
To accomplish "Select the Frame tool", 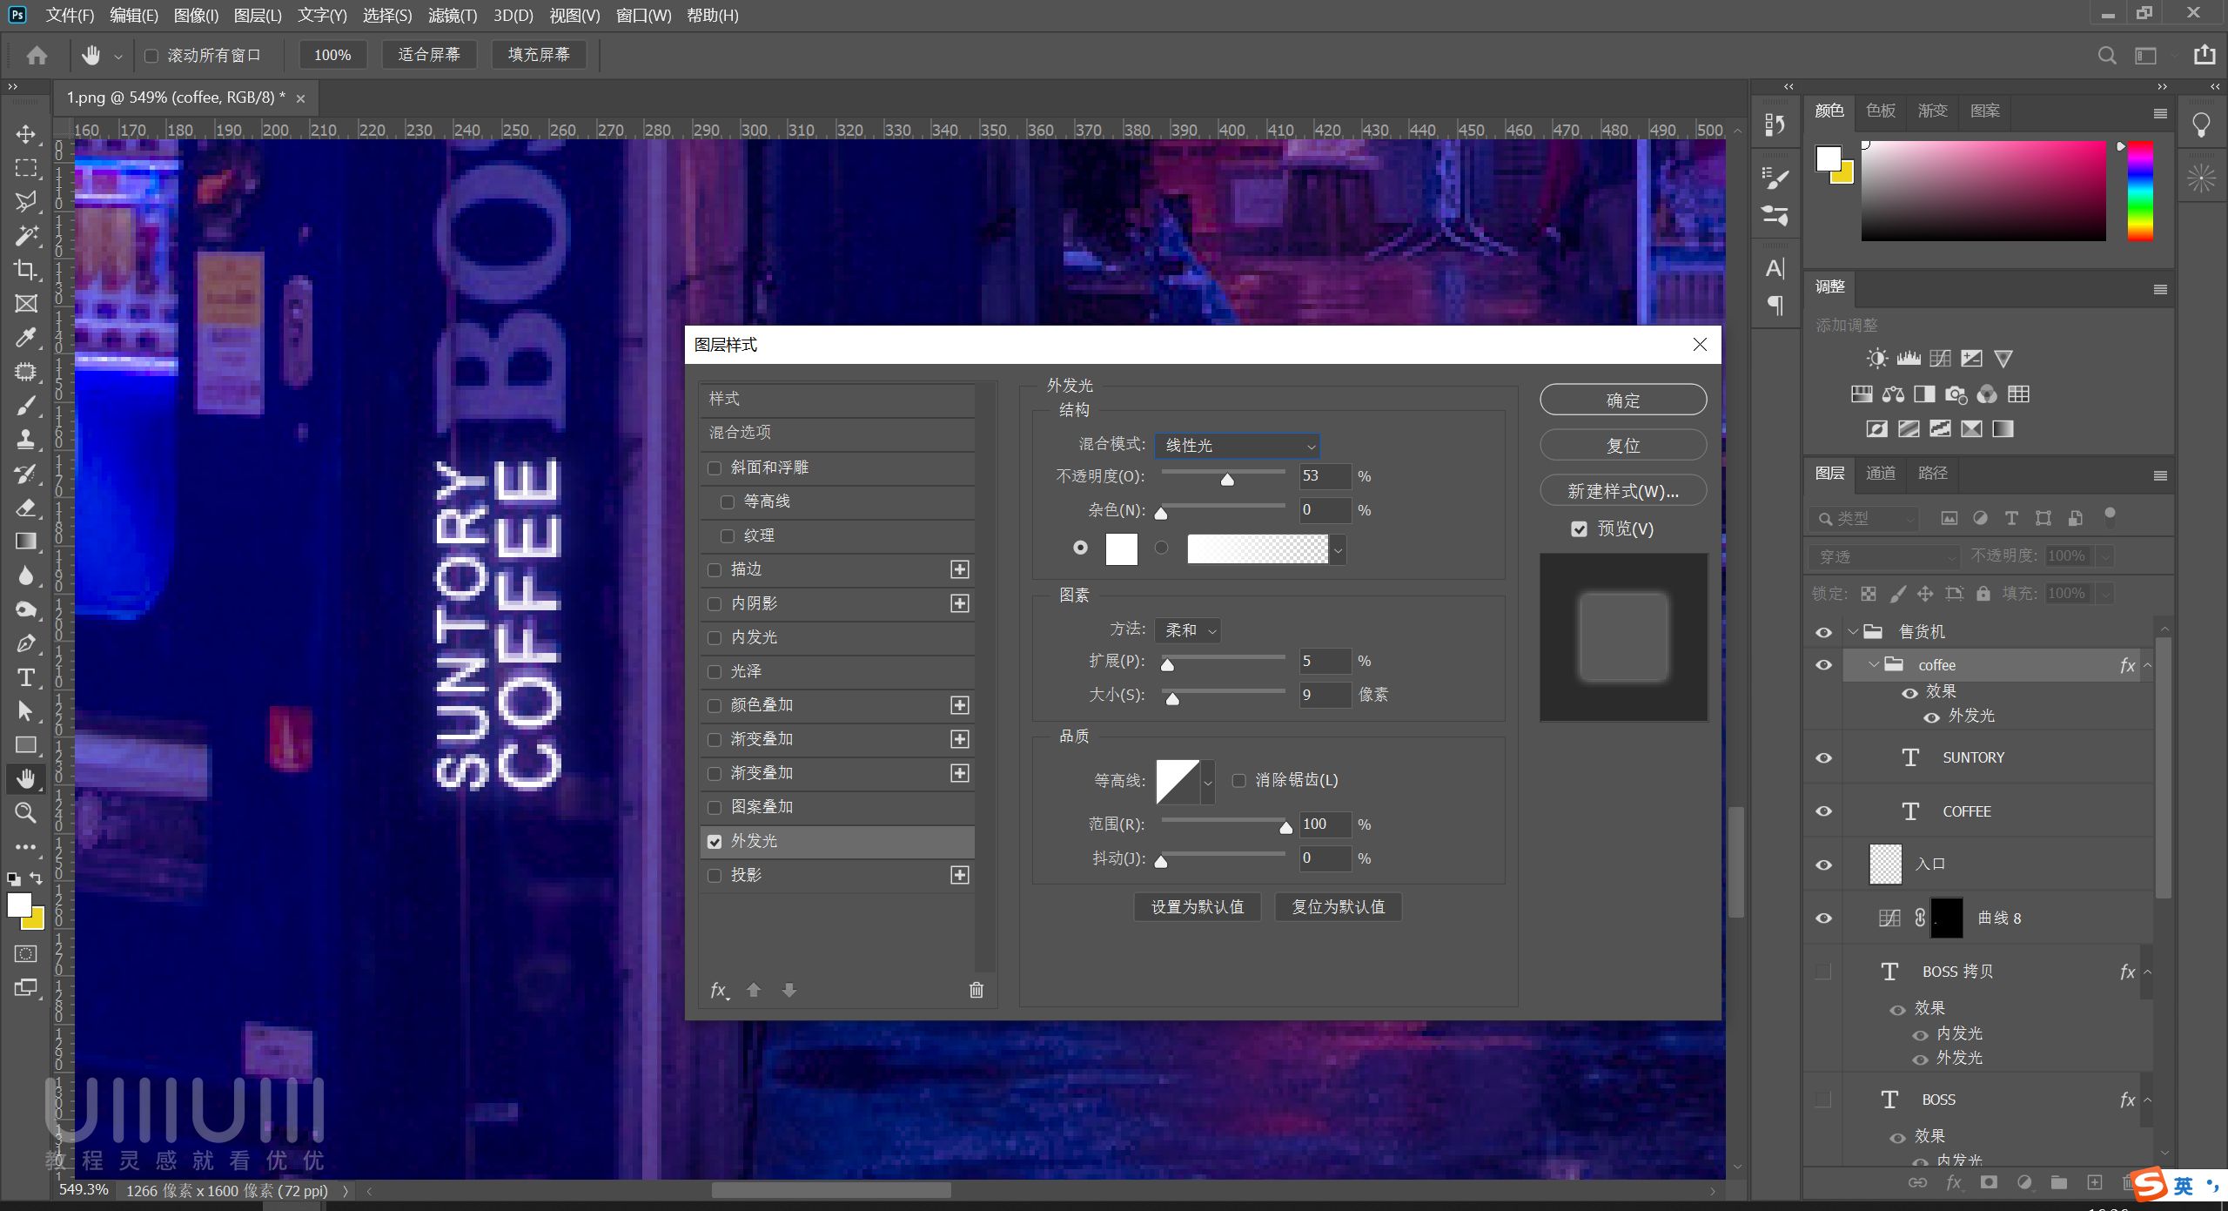I will [x=26, y=304].
